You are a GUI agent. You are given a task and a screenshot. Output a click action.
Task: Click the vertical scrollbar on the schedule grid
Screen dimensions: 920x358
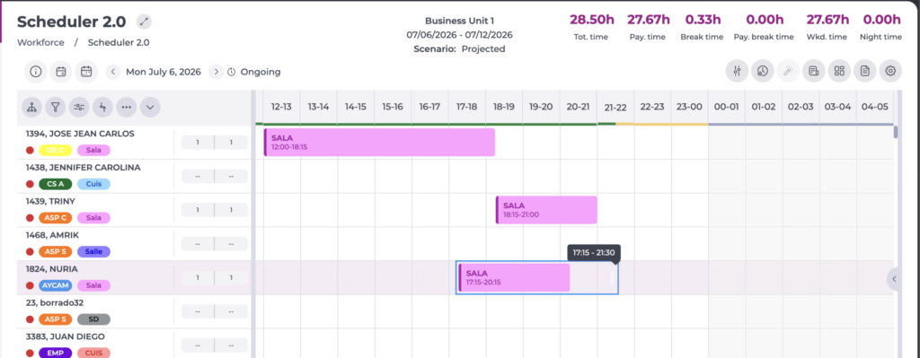pos(896,133)
